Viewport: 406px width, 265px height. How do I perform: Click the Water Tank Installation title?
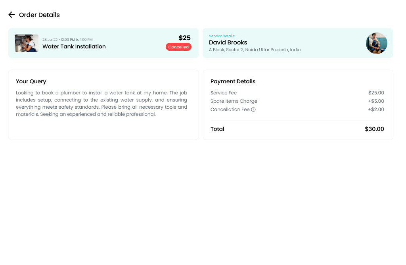pos(74,46)
